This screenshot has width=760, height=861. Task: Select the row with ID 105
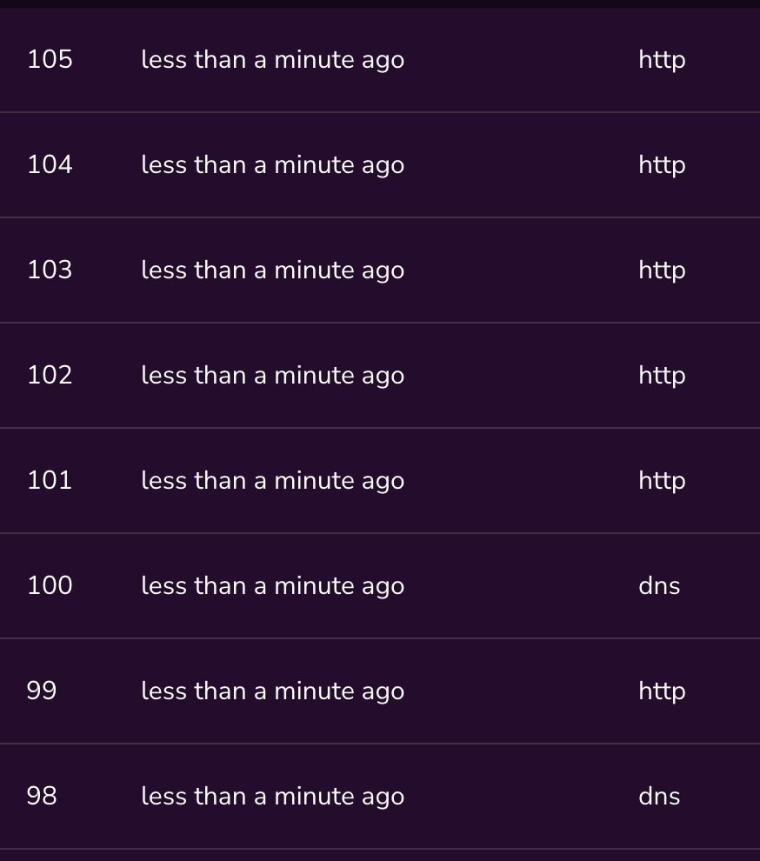point(50,60)
